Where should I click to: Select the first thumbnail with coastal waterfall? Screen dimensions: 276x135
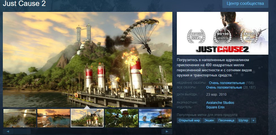point(20,118)
